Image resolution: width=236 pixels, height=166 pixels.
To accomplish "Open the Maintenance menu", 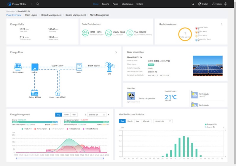I will point(127,4).
